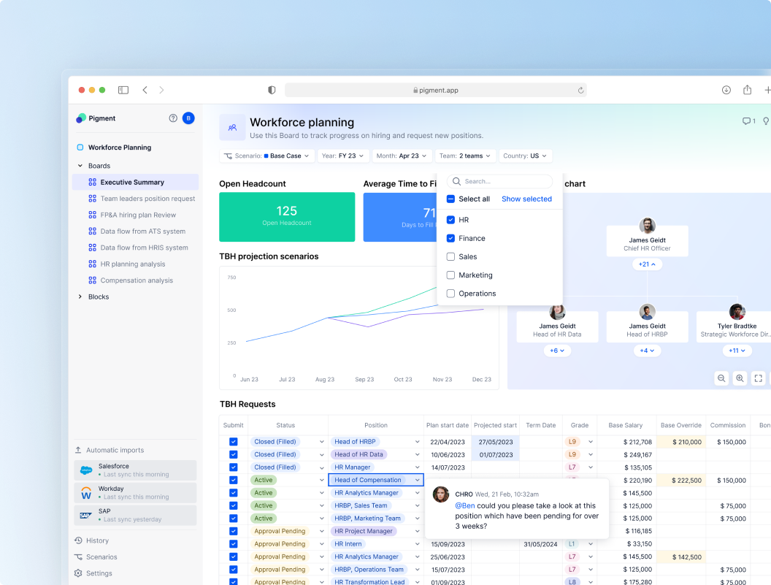Open the Month Apr 23 dropdown

[402, 156]
